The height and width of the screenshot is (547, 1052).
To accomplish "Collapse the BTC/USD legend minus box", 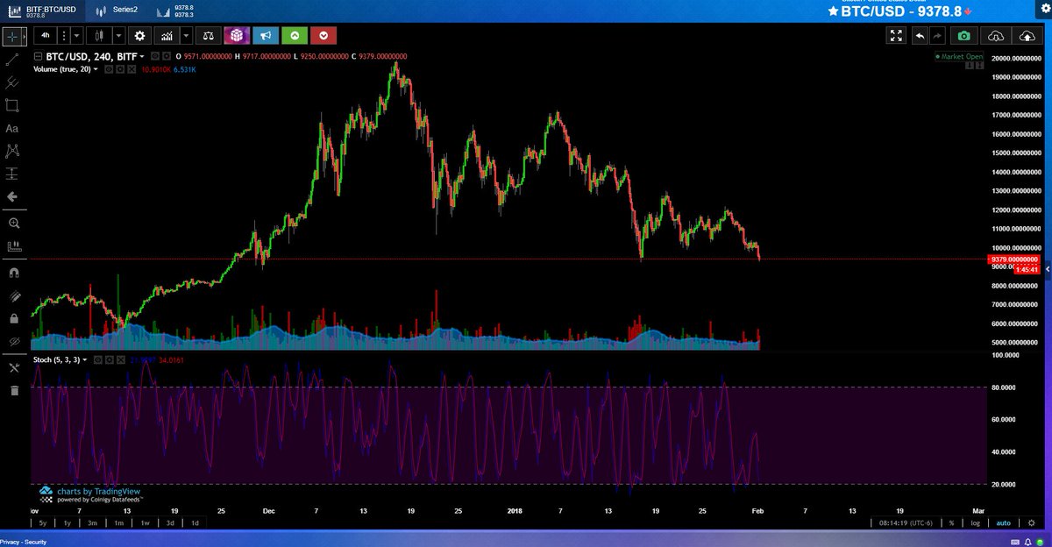I will pos(38,57).
